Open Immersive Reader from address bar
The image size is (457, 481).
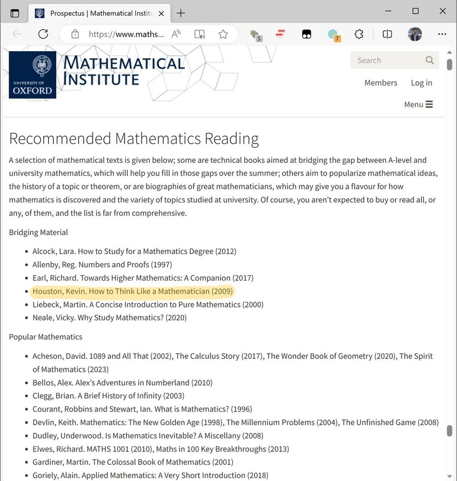tap(200, 34)
